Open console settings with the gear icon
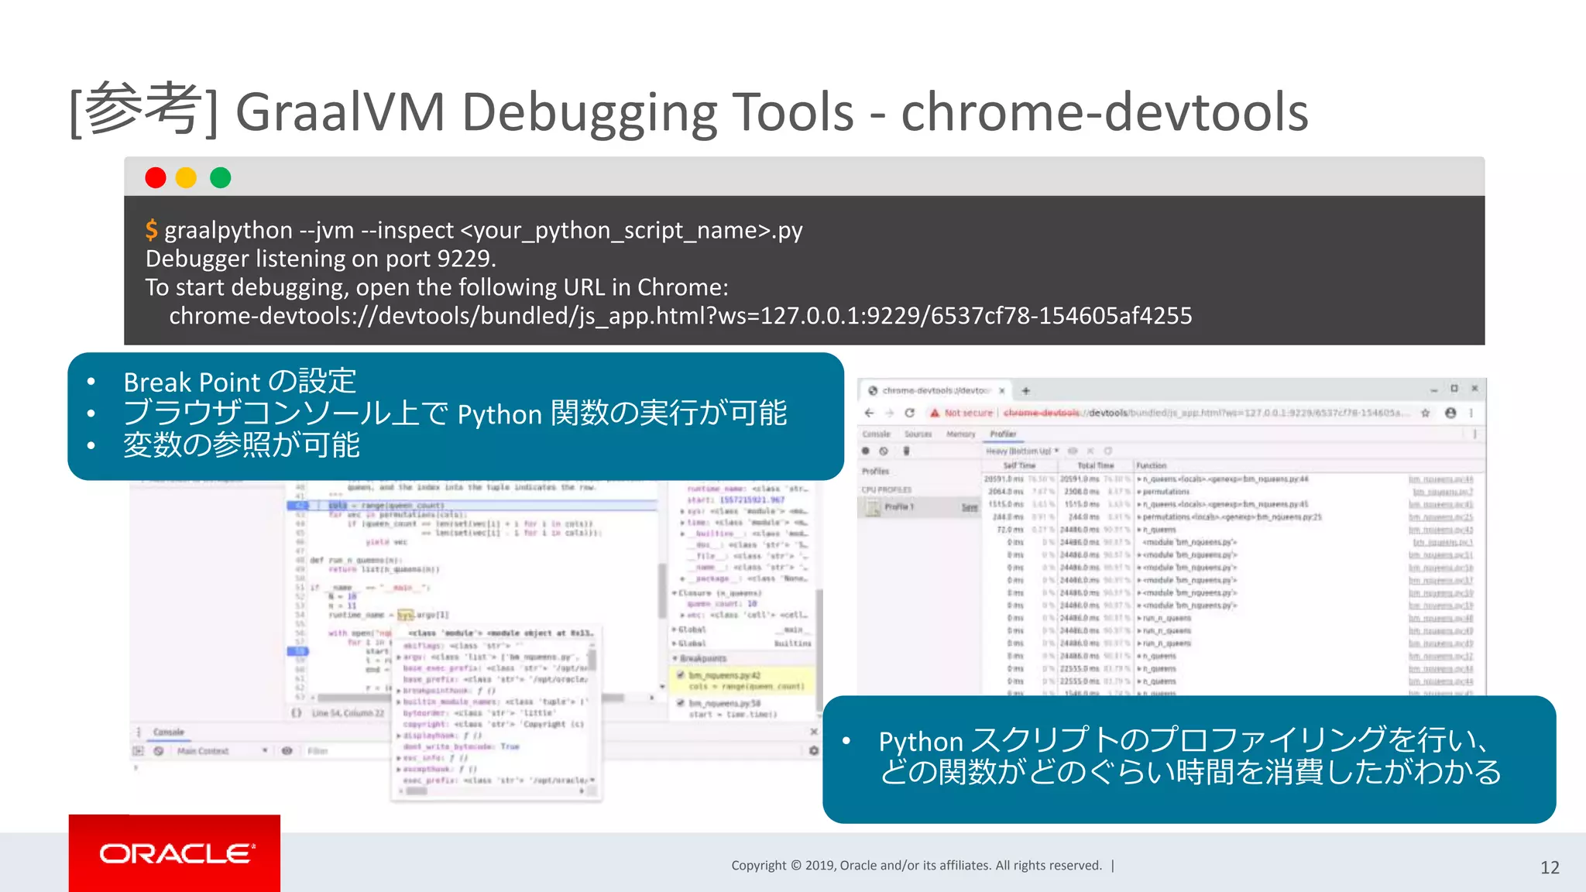Image resolution: width=1586 pixels, height=892 pixels. point(814,751)
